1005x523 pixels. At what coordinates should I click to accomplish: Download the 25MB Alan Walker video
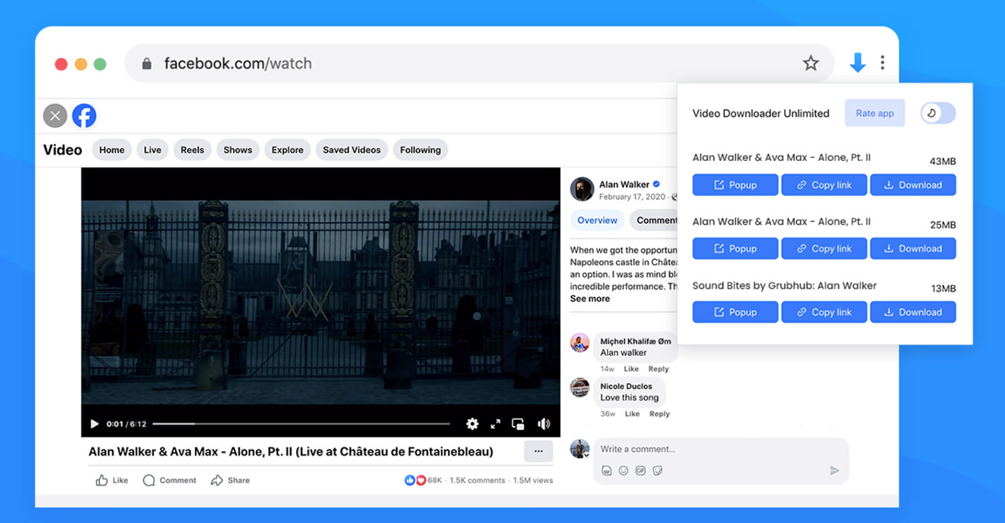913,248
